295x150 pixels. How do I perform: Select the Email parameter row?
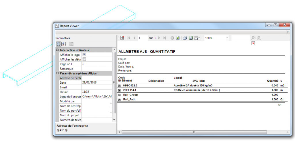pyautogui.click(x=86, y=87)
